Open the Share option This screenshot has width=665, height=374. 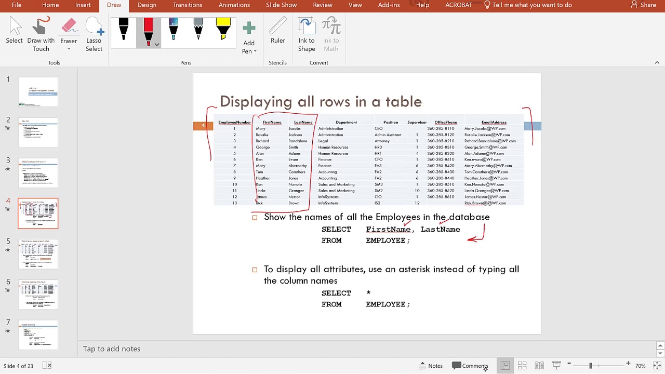[x=643, y=5]
